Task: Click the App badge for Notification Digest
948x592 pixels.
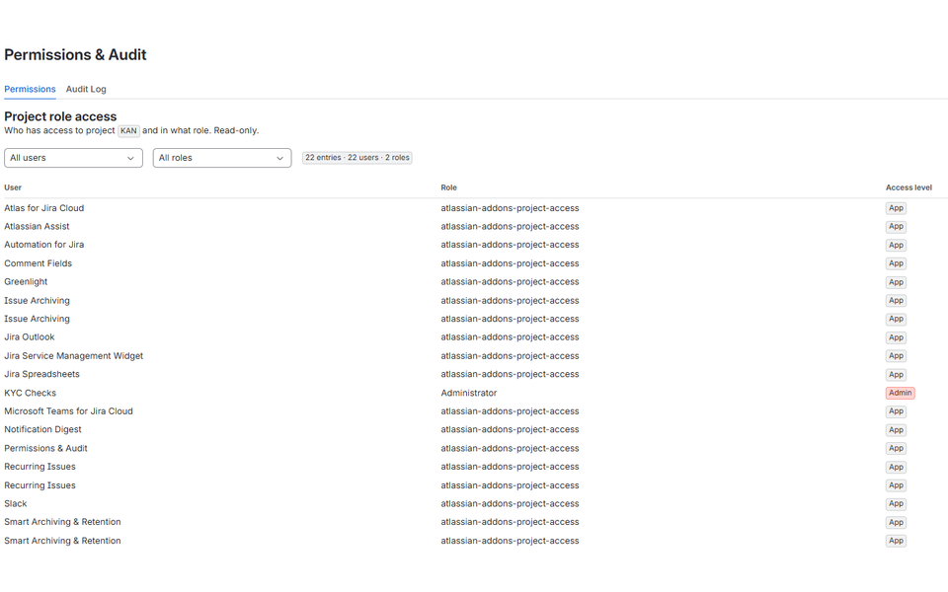Action: [896, 429]
